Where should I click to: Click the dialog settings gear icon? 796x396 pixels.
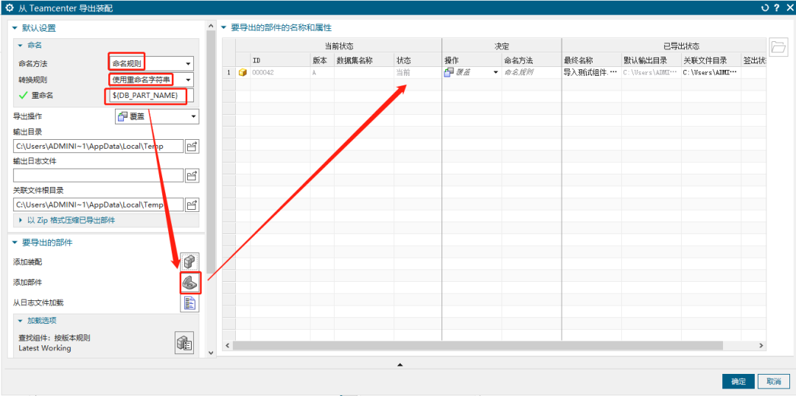point(9,7)
